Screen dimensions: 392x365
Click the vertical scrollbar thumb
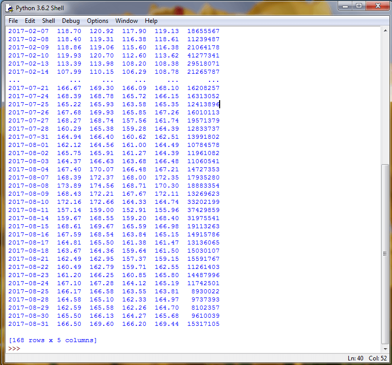(x=385, y=253)
